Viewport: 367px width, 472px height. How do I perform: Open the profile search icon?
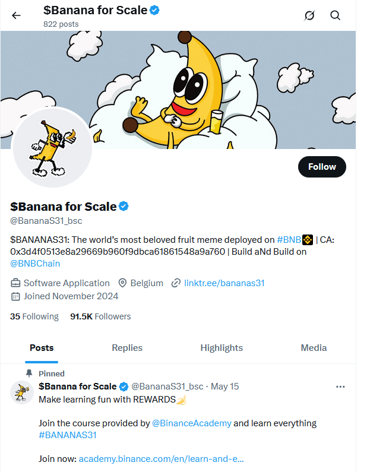click(x=336, y=15)
